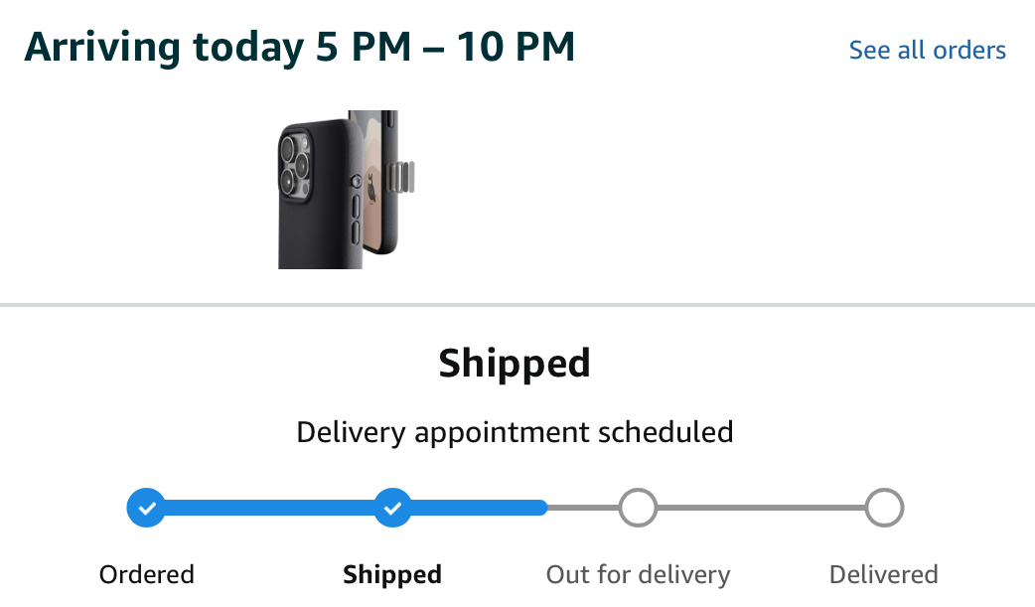This screenshot has height=607, width=1035.
Task: Click blue progress bar between Ordered and Shipped
Action: tap(269, 508)
